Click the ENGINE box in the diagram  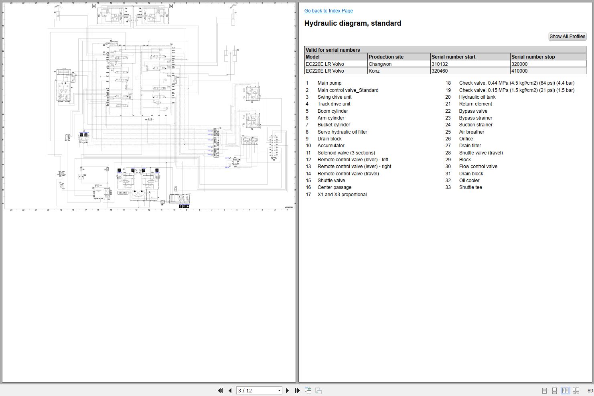coord(123,193)
